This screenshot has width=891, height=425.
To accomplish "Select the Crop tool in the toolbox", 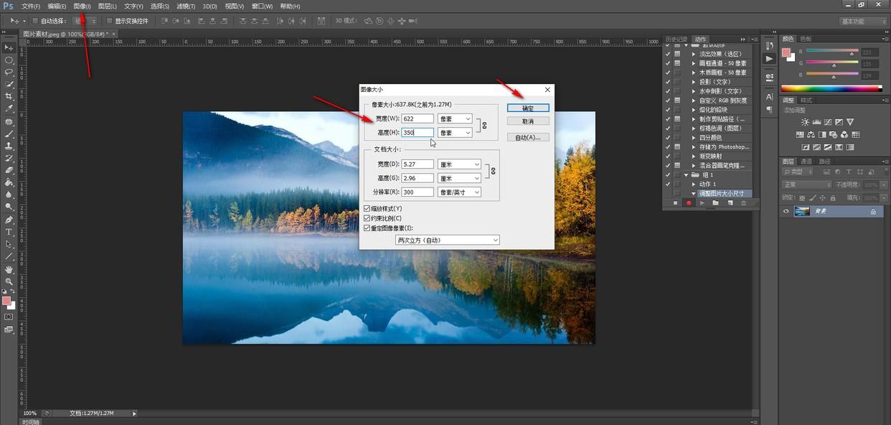I will click(x=9, y=96).
